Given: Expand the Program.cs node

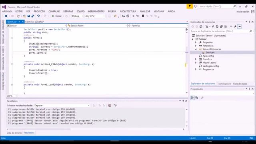Looking at the screenshot, I should pos(196,69).
